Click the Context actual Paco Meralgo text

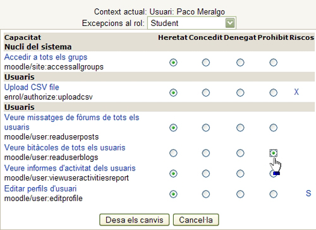click(159, 12)
